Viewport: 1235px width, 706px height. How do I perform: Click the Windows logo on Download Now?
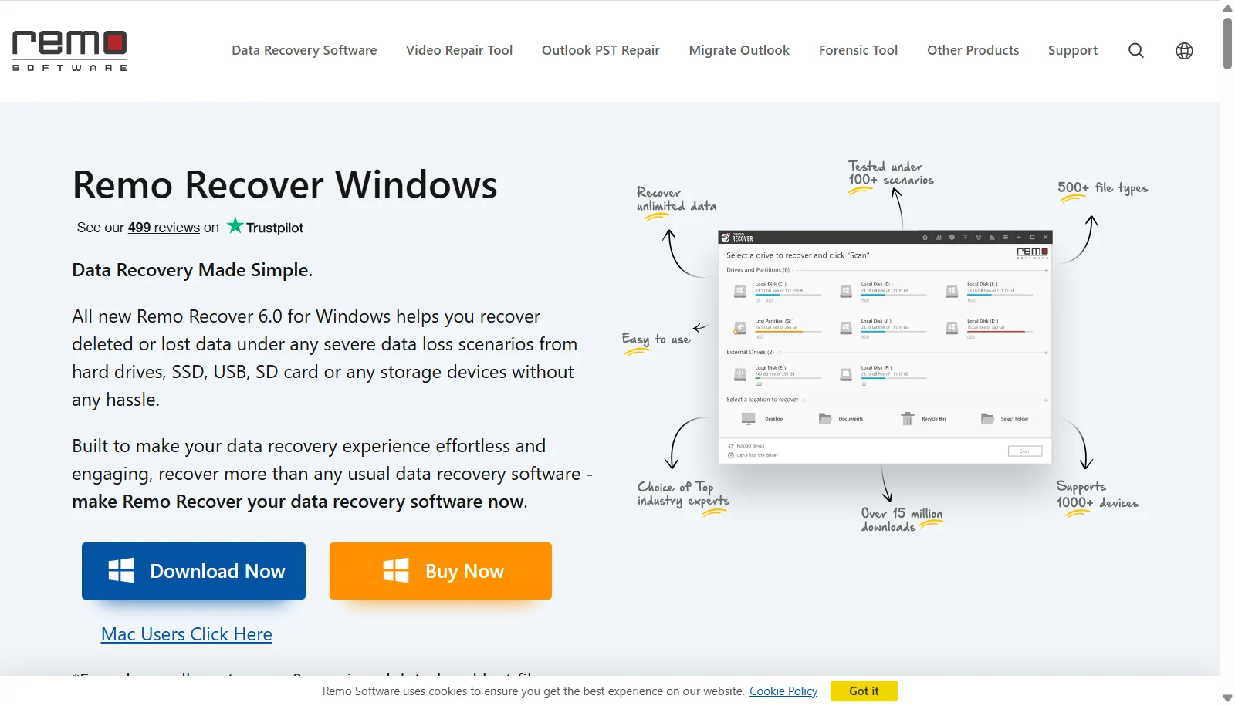[x=121, y=570]
